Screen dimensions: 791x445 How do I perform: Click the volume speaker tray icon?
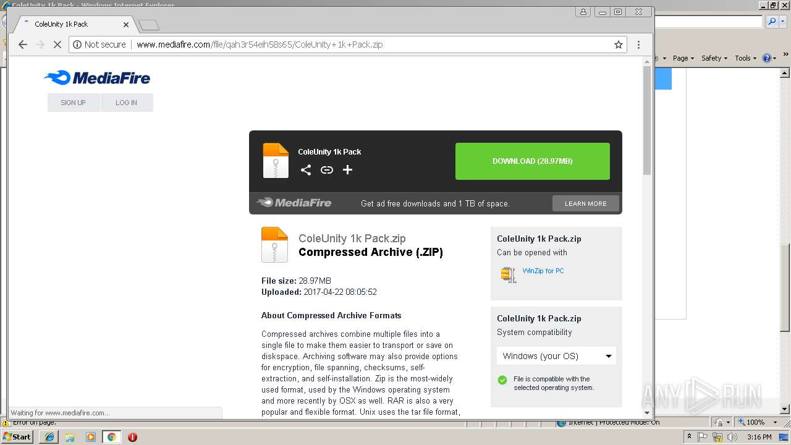pos(732,437)
